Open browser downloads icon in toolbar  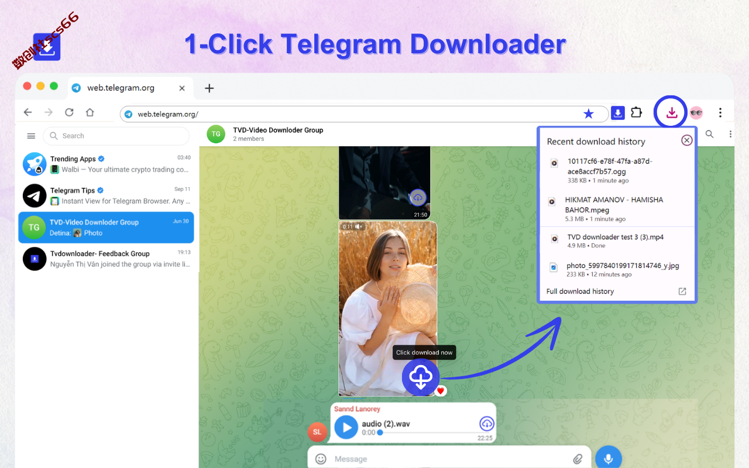672,112
